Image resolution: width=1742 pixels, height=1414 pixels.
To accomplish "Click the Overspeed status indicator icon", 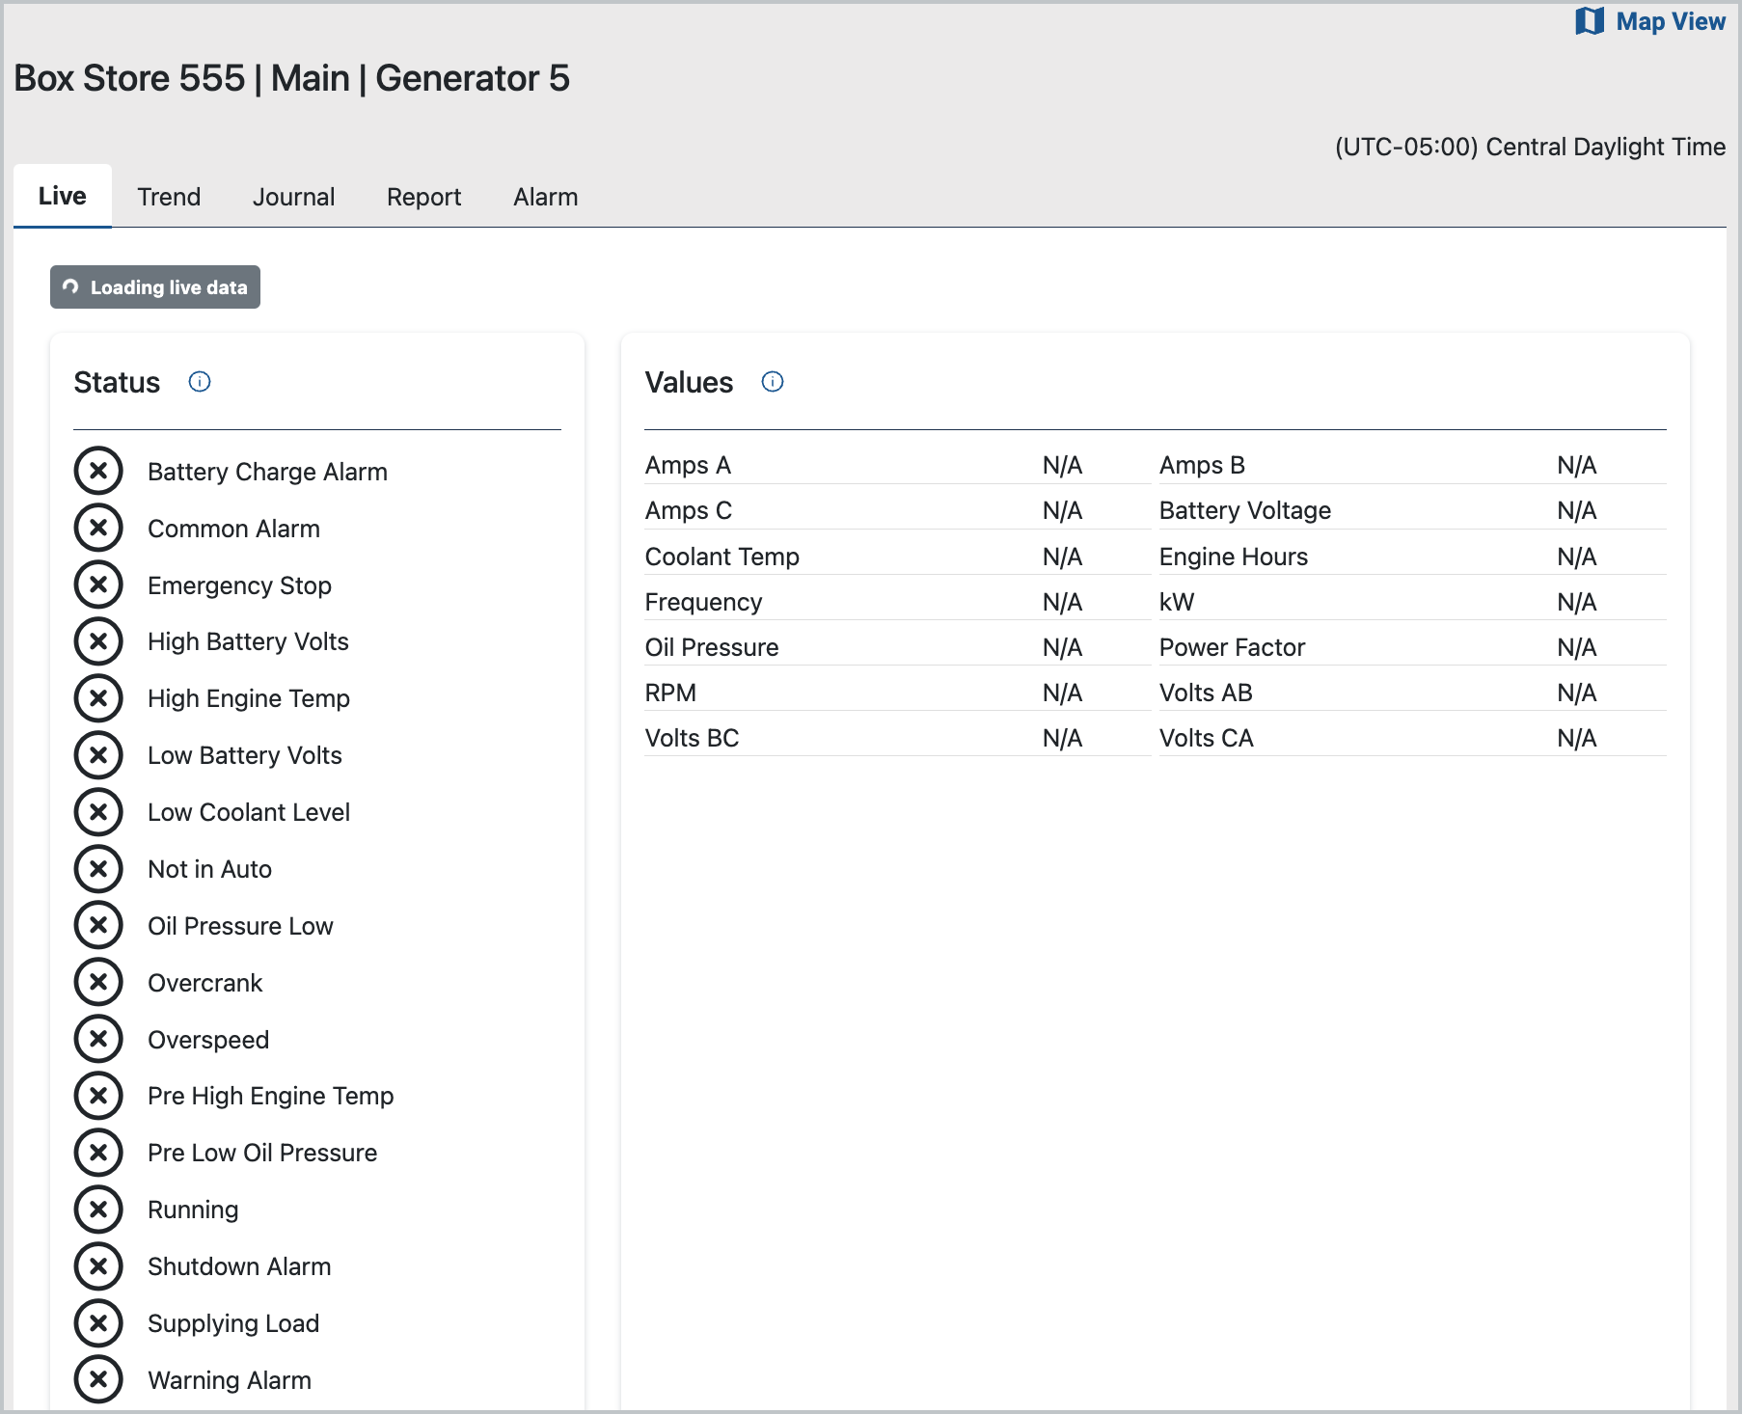I will pyautogui.click(x=98, y=1039).
